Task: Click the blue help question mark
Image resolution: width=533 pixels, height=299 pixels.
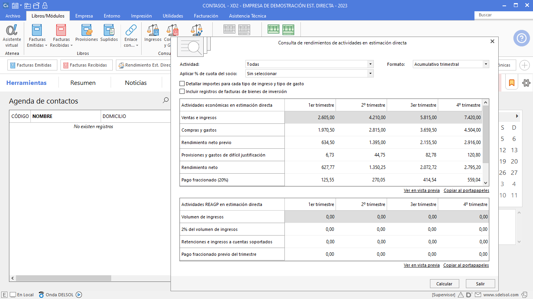Action: point(521,38)
